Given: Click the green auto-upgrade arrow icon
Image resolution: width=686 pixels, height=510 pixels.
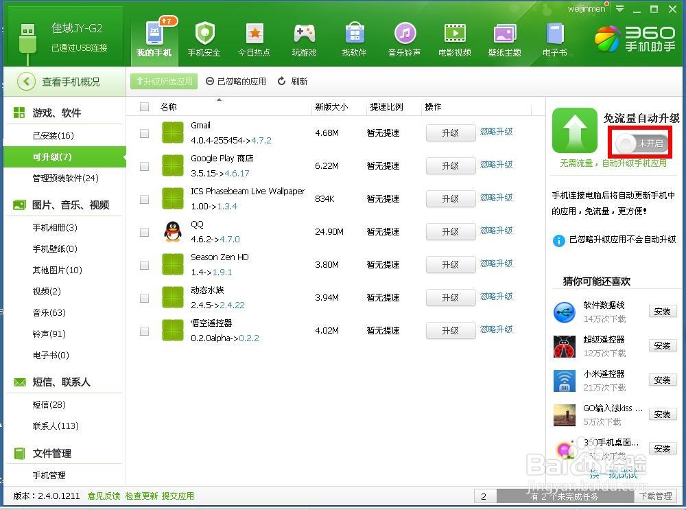Looking at the screenshot, I should [574, 130].
